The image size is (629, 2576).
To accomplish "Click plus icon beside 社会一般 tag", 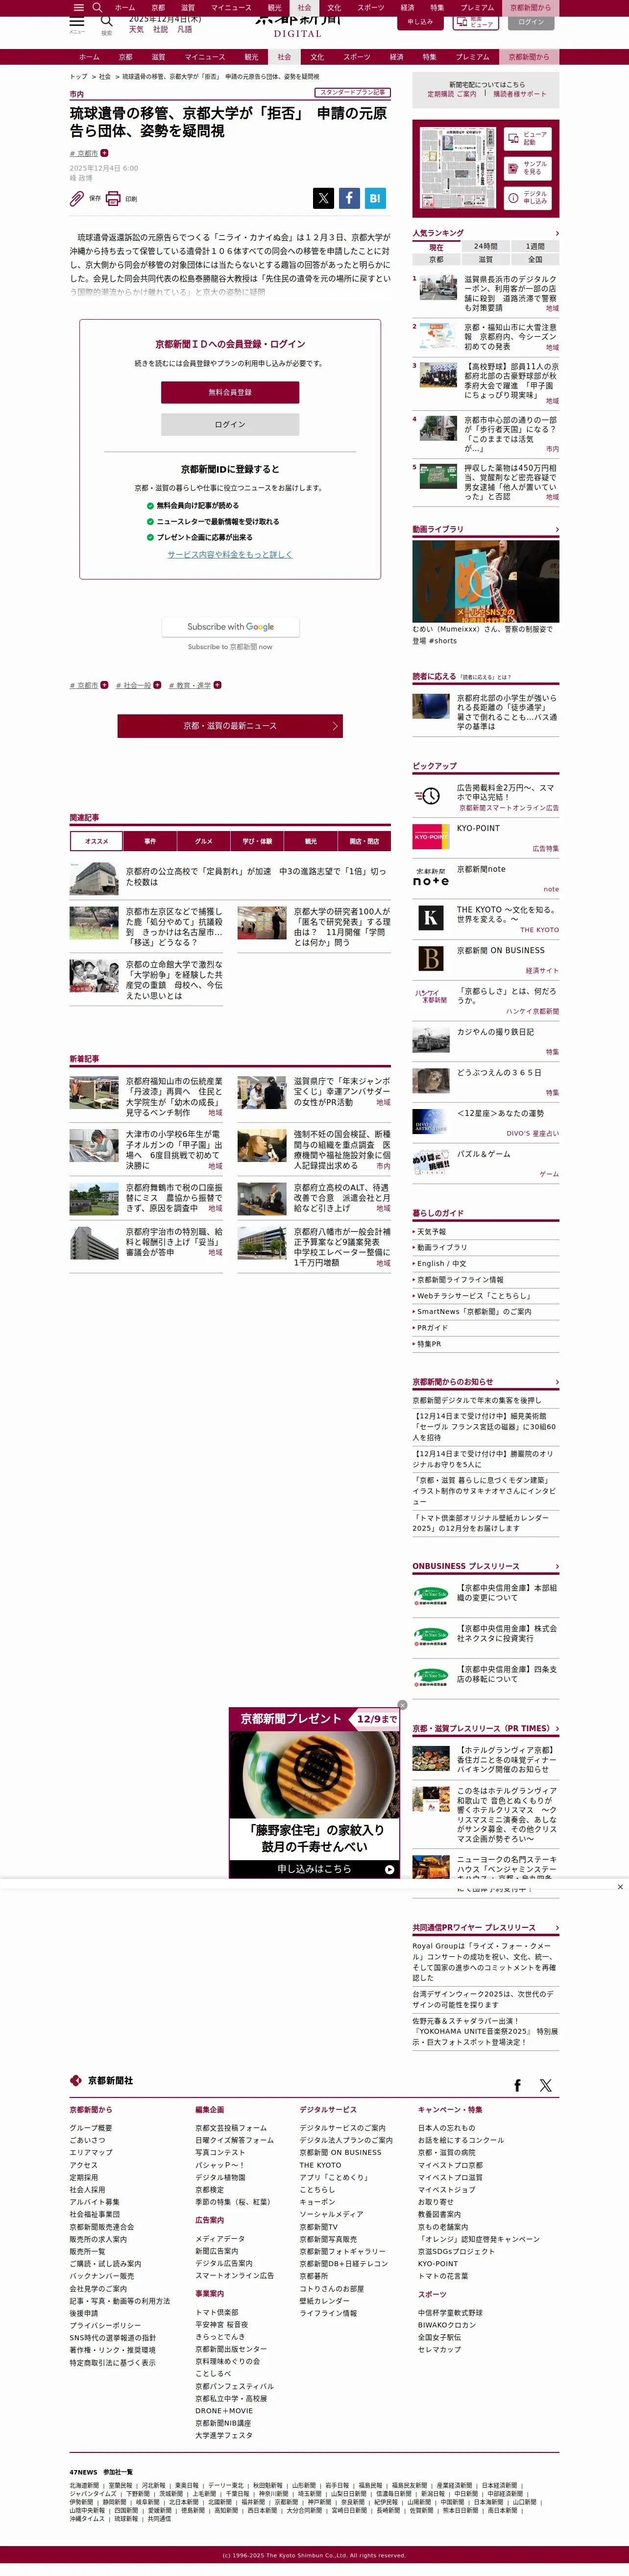I will coord(158,685).
